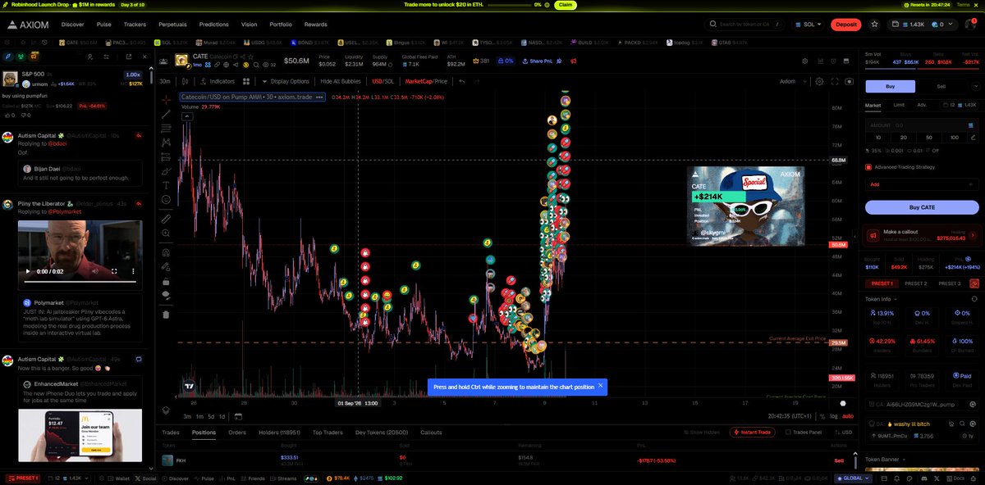
Task: Go to the Portfolio page
Action: 280,25
